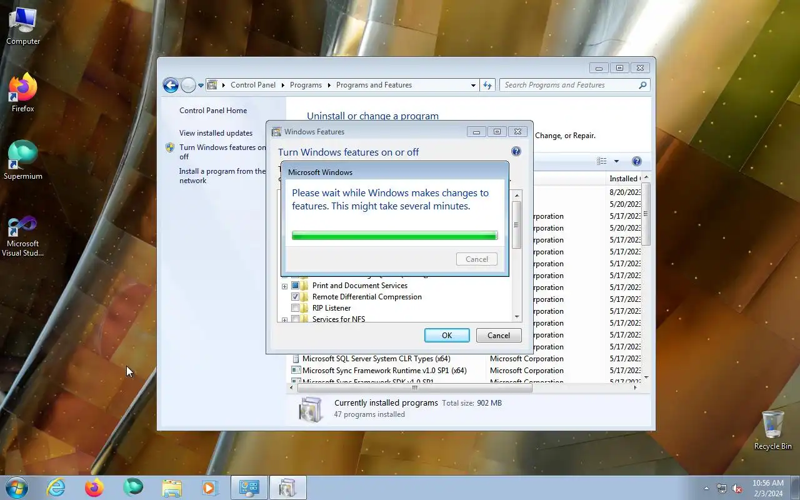Click the RIP Listener label
The width and height of the screenshot is (800, 500).
(x=331, y=308)
